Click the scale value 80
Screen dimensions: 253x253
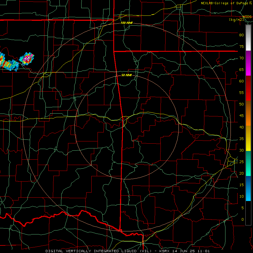click(241, 35)
